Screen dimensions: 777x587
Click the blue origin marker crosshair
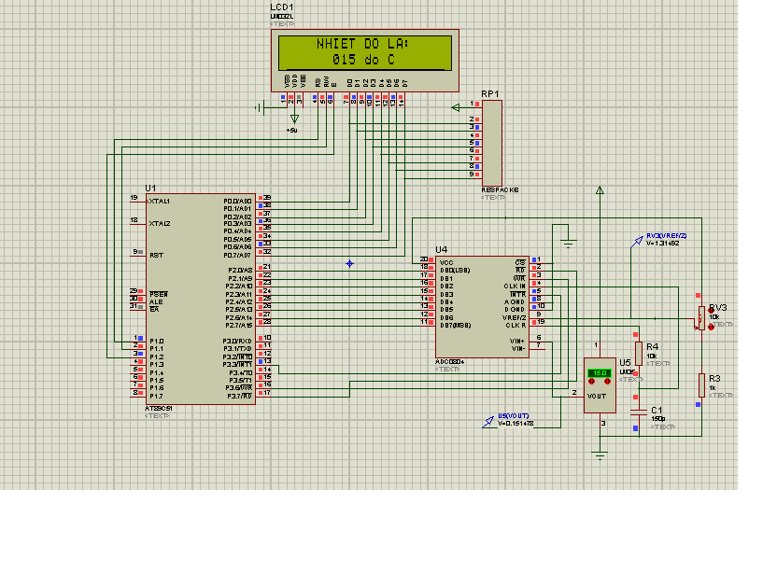[x=350, y=264]
